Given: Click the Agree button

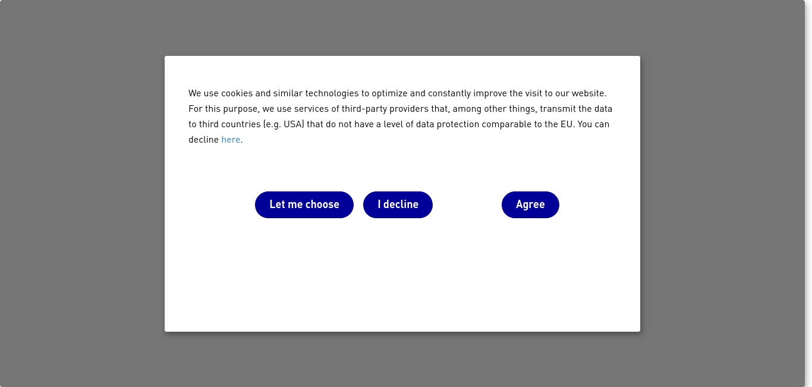Looking at the screenshot, I should point(530,204).
